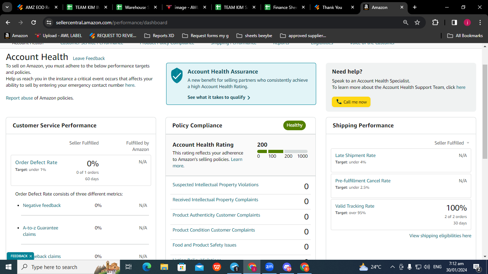Close the Thank You tab
Viewport: 488px width, 274px height.
coord(353,7)
